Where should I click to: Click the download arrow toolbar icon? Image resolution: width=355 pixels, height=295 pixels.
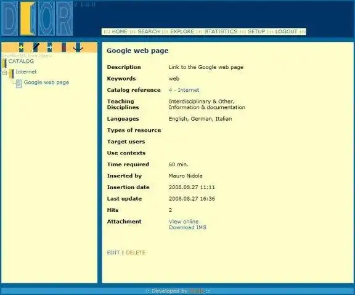click(x=78, y=47)
